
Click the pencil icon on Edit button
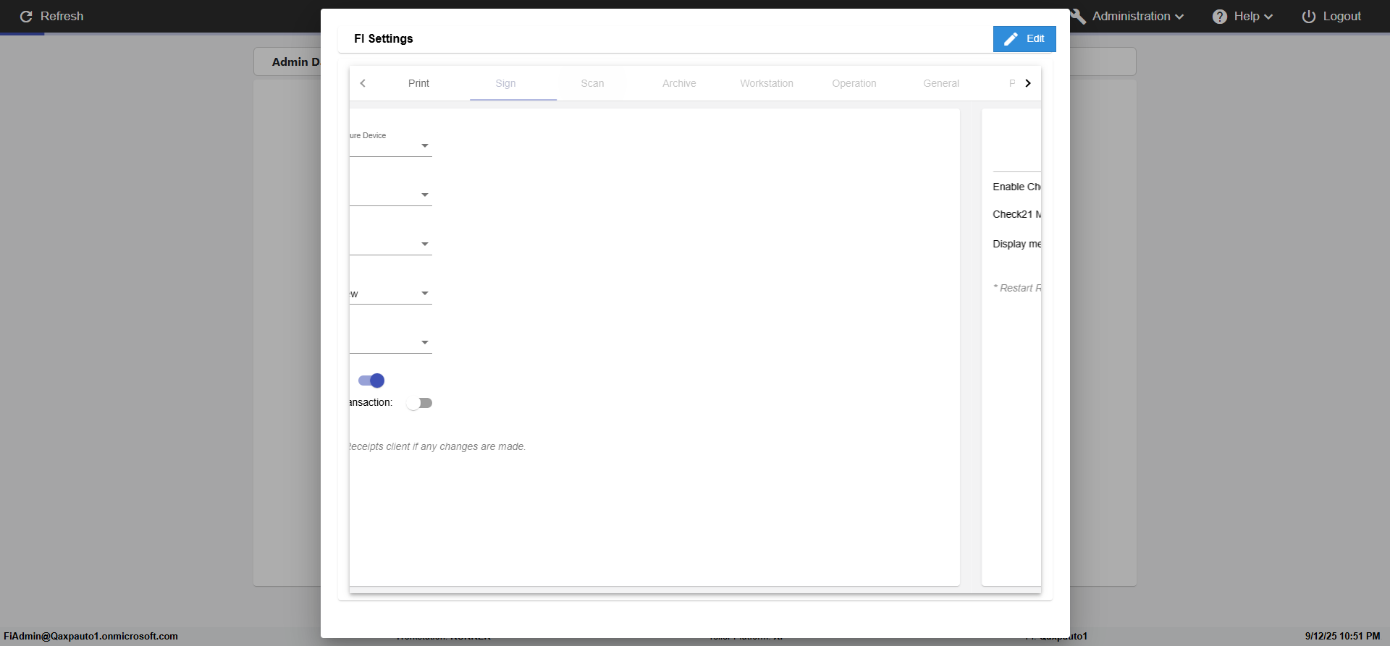click(1011, 39)
